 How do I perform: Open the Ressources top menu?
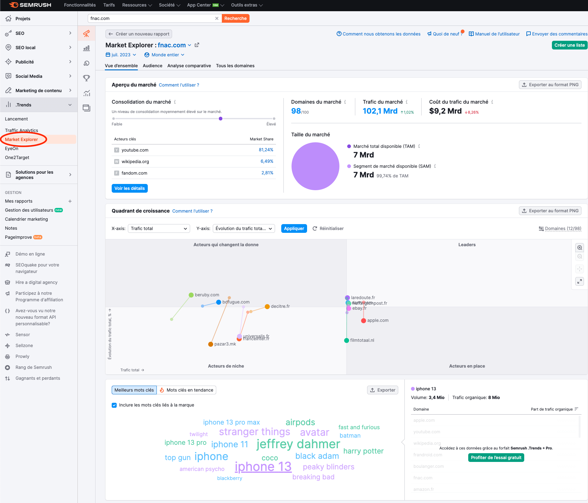pos(137,5)
